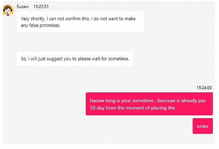Select the pink "haoew long is your sometime" bubble
219x149 pixels.
(149, 104)
